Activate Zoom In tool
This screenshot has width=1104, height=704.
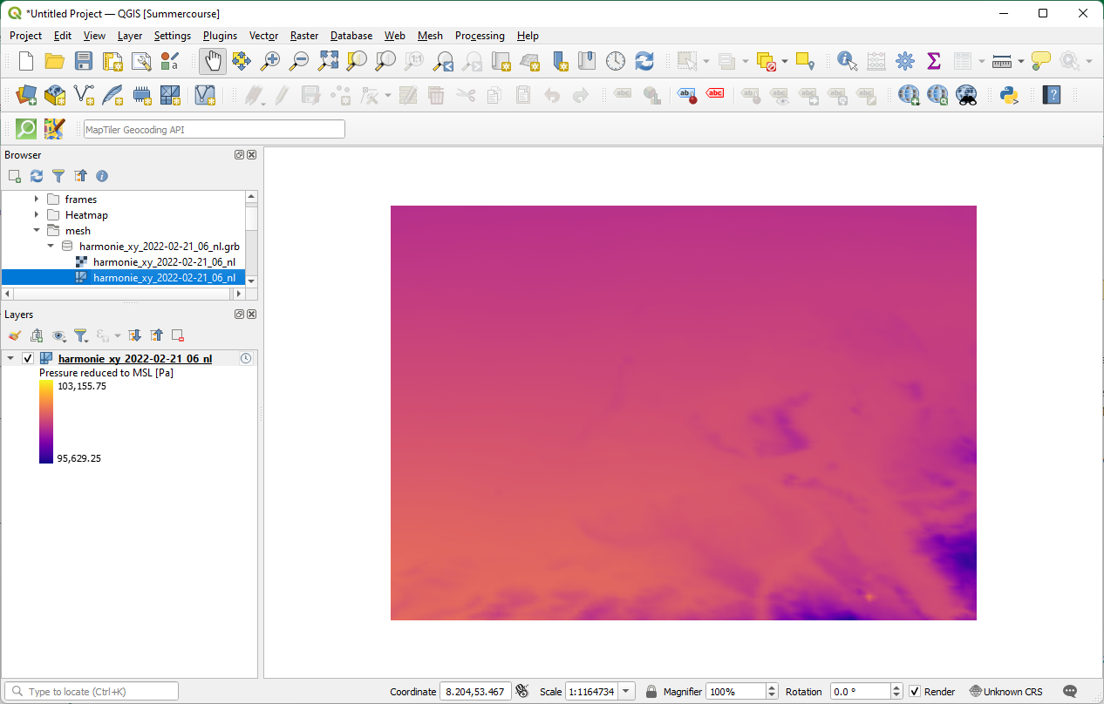[269, 61]
